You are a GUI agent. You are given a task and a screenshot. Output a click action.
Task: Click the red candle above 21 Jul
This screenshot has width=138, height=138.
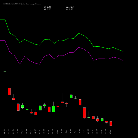pos(93,118)
